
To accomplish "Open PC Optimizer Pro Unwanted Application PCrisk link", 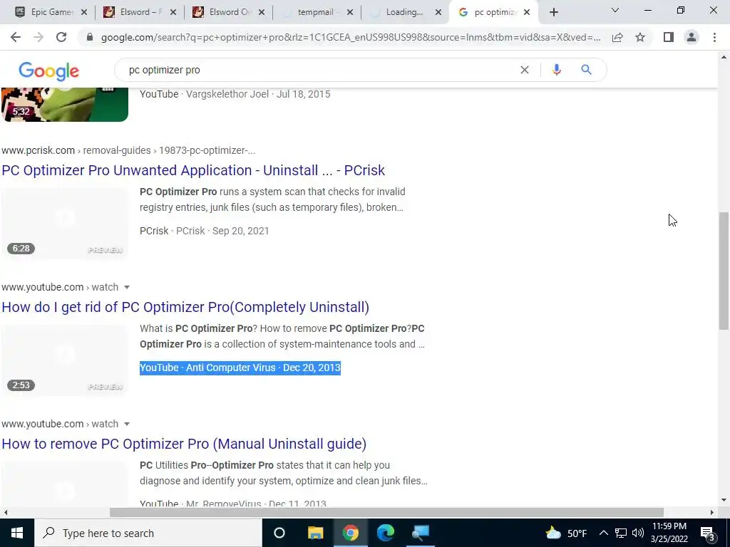I will (x=193, y=170).
